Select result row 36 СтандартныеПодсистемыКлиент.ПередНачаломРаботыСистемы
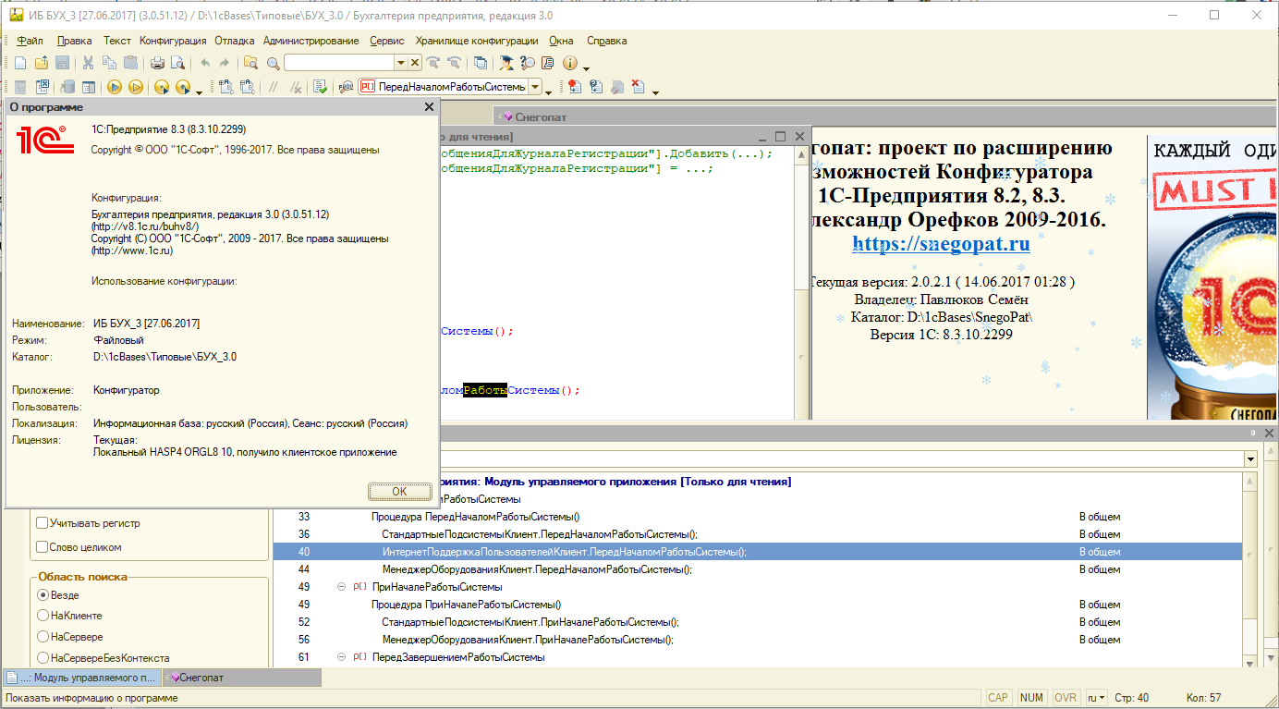 pyautogui.click(x=758, y=534)
